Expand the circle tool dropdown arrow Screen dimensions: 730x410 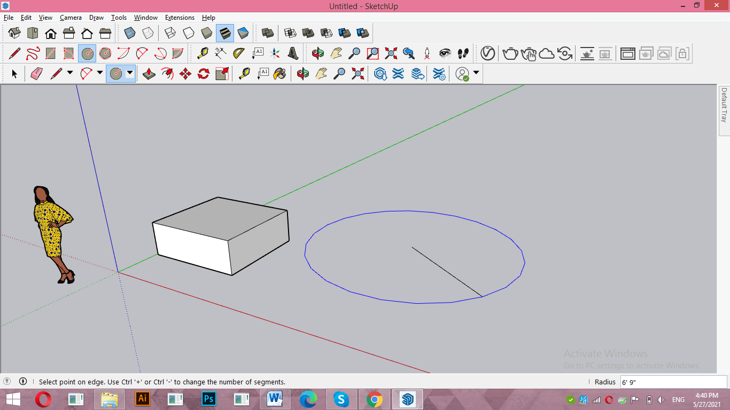click(x=130, y=74)
